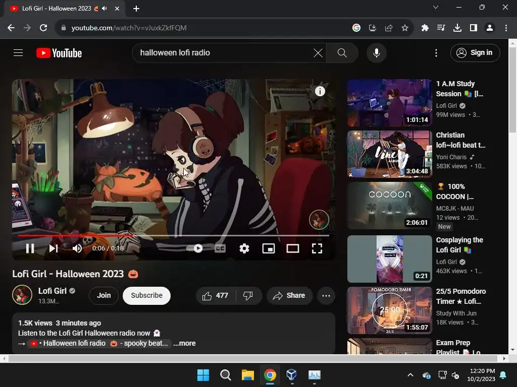Viewport: 517px width, 387px height.
Task: Open video player settings gear
Action: coord(244,248)
